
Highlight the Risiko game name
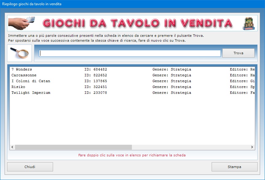[19, 87]
